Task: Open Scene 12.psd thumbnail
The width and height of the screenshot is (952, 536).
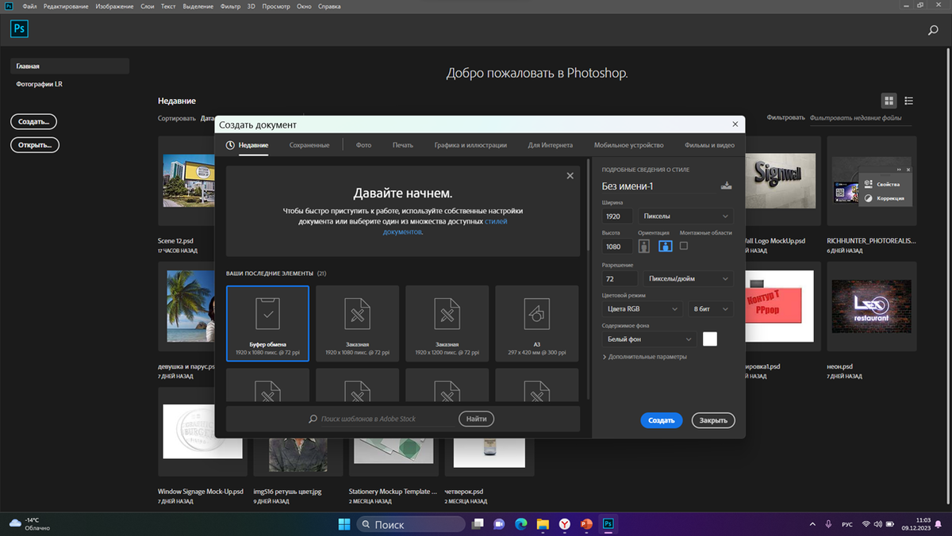Action: click(x=201, y=181)
